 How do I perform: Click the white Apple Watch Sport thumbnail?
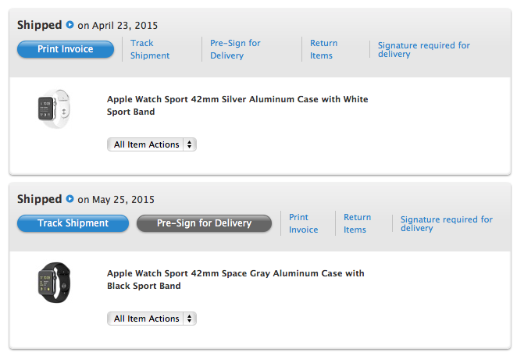53,109
